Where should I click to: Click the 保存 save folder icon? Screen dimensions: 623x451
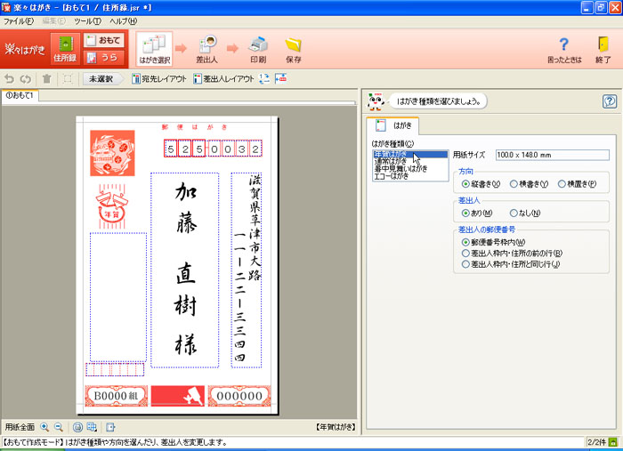coord(293,49)
